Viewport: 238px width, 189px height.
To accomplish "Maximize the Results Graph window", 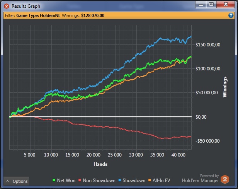I will pyautogui.click(x=211, y=4).
